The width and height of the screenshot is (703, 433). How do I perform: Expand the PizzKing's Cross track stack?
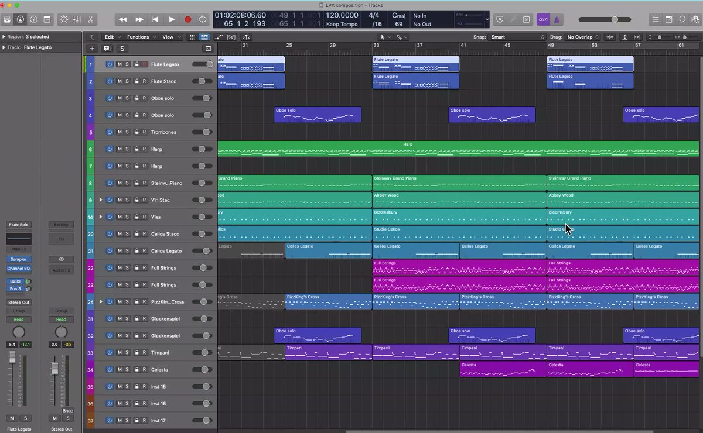pyautogui.click(x=101, y=302)
